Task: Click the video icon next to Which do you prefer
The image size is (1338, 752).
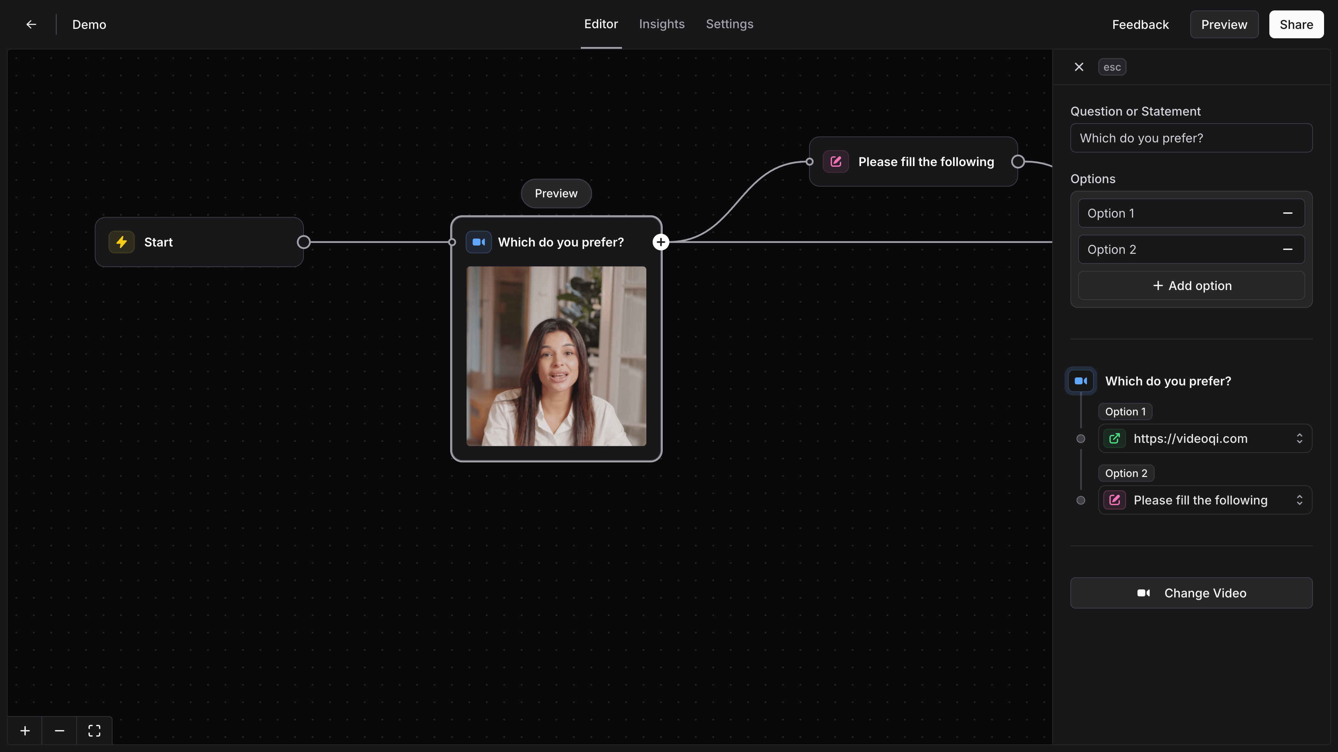Action: (1081, 381)
